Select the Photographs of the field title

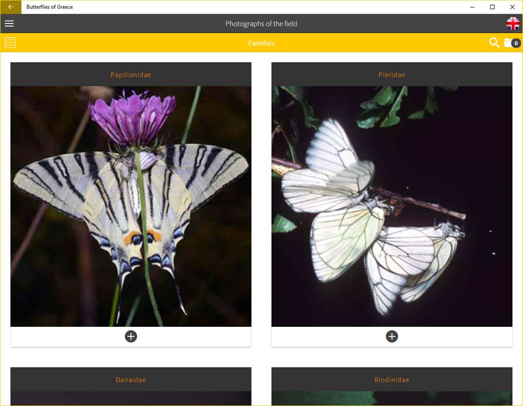tap(261, 24)
